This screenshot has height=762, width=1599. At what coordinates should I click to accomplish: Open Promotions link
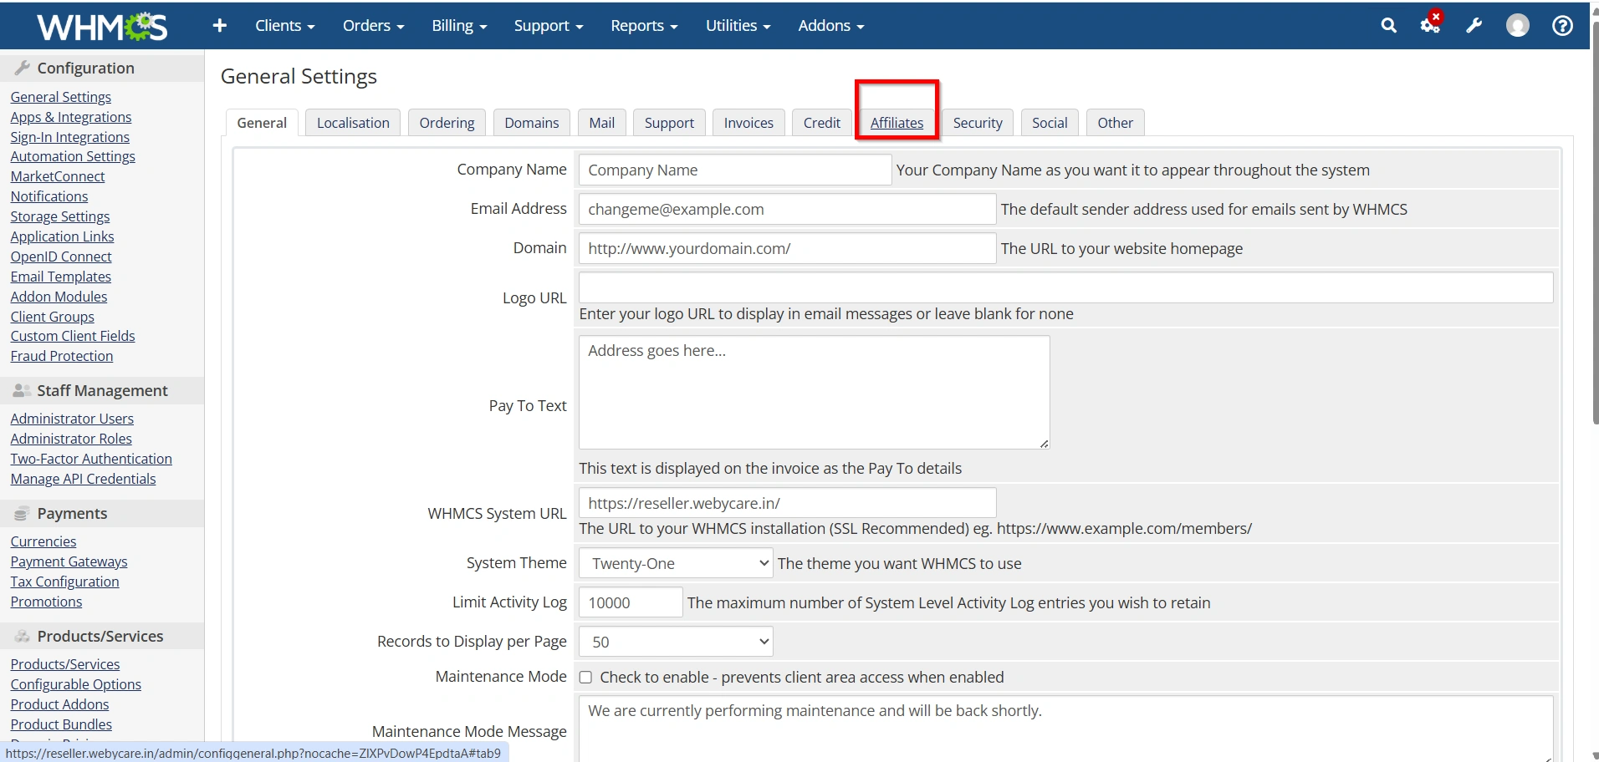47,602
